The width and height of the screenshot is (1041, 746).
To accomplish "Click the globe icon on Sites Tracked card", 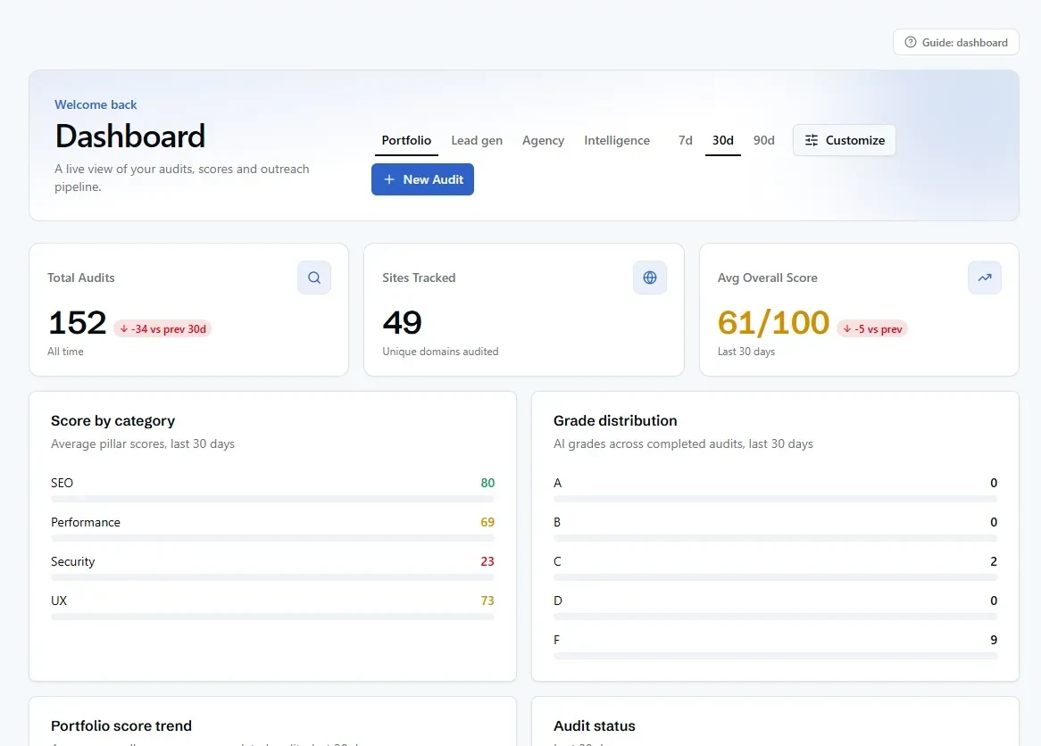I will click(650, 278).
